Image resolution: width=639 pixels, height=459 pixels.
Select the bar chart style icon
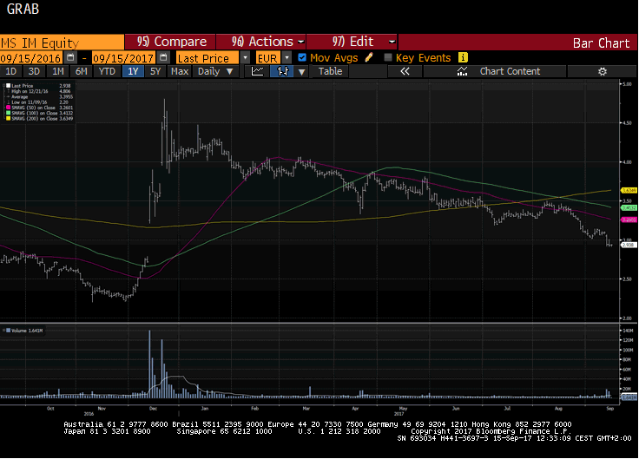[282, 71]
